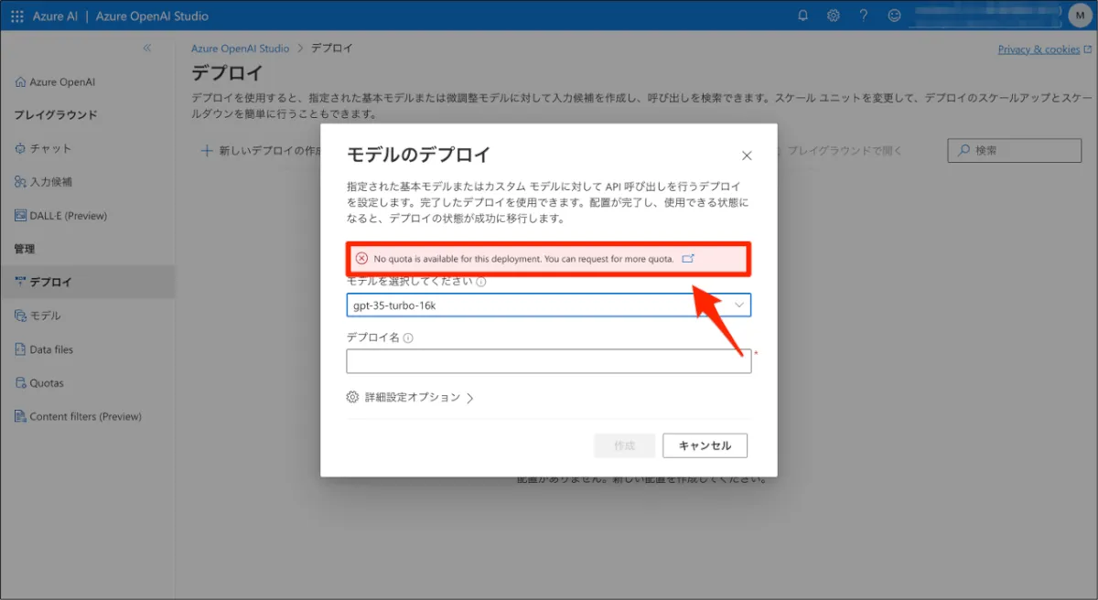Click Azure OpenAI Studio breadcrumb link

click(x=240, y=48)
